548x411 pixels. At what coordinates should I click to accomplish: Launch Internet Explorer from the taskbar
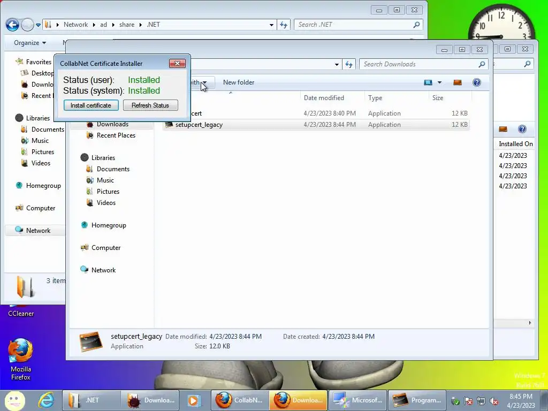[x=46, y=400]
